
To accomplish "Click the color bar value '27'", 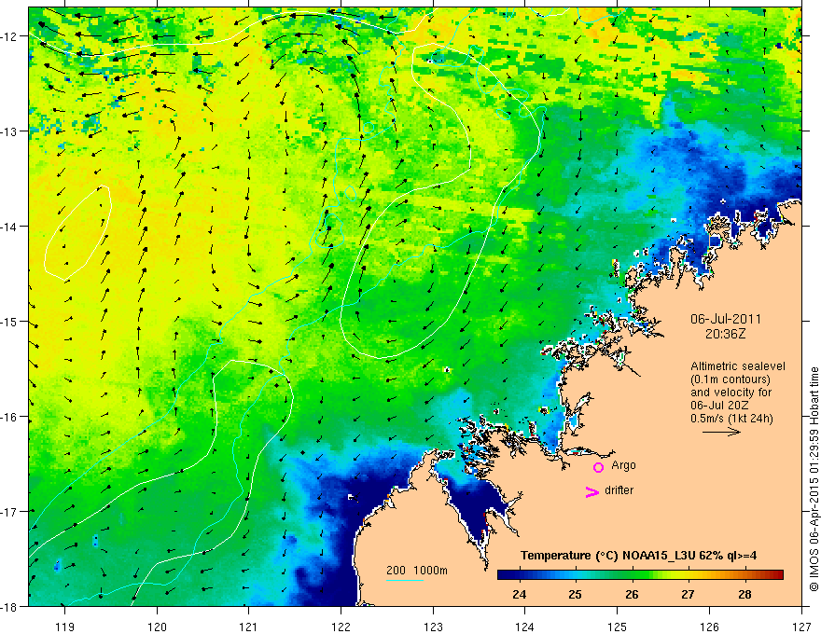I will coord(688,594).
